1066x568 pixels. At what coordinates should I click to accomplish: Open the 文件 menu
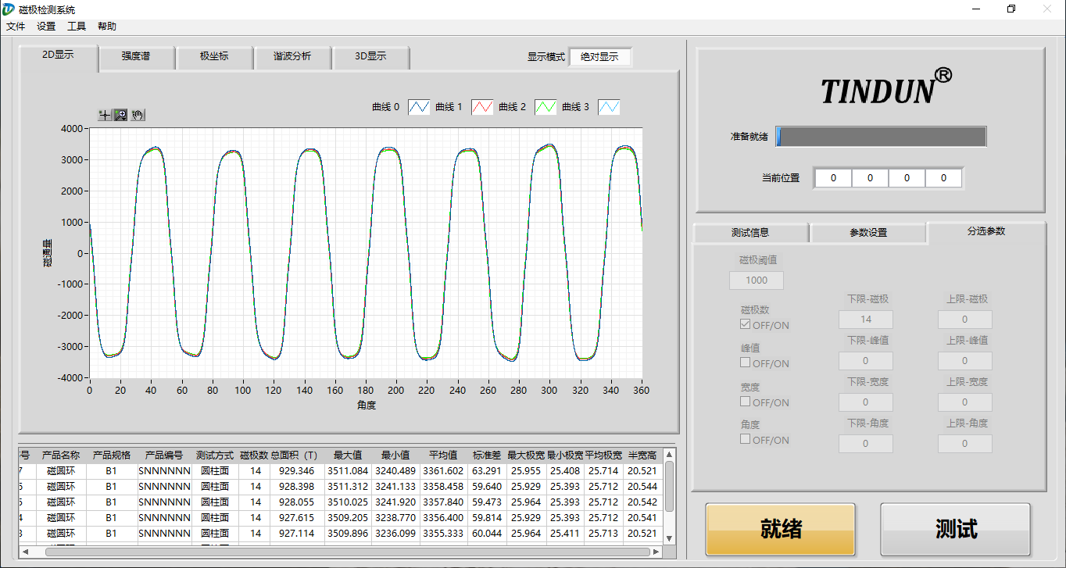(16, 26)
